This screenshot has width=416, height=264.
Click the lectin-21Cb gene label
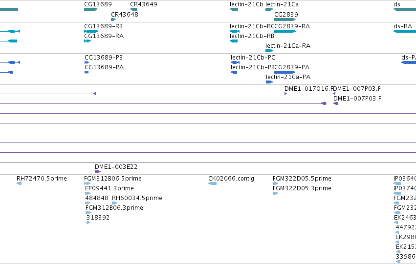246,4
